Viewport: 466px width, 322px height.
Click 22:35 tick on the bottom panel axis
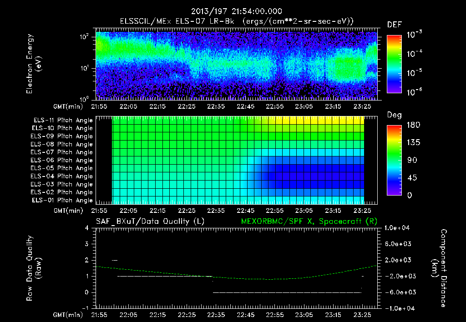click(x=216, y=315)
